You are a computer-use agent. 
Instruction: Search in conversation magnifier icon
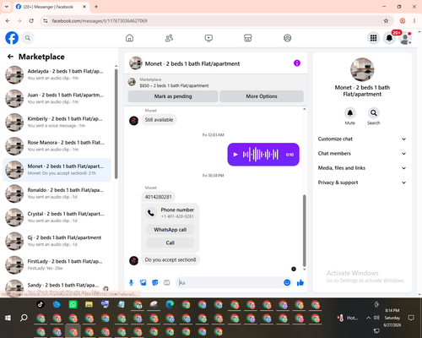374,113
